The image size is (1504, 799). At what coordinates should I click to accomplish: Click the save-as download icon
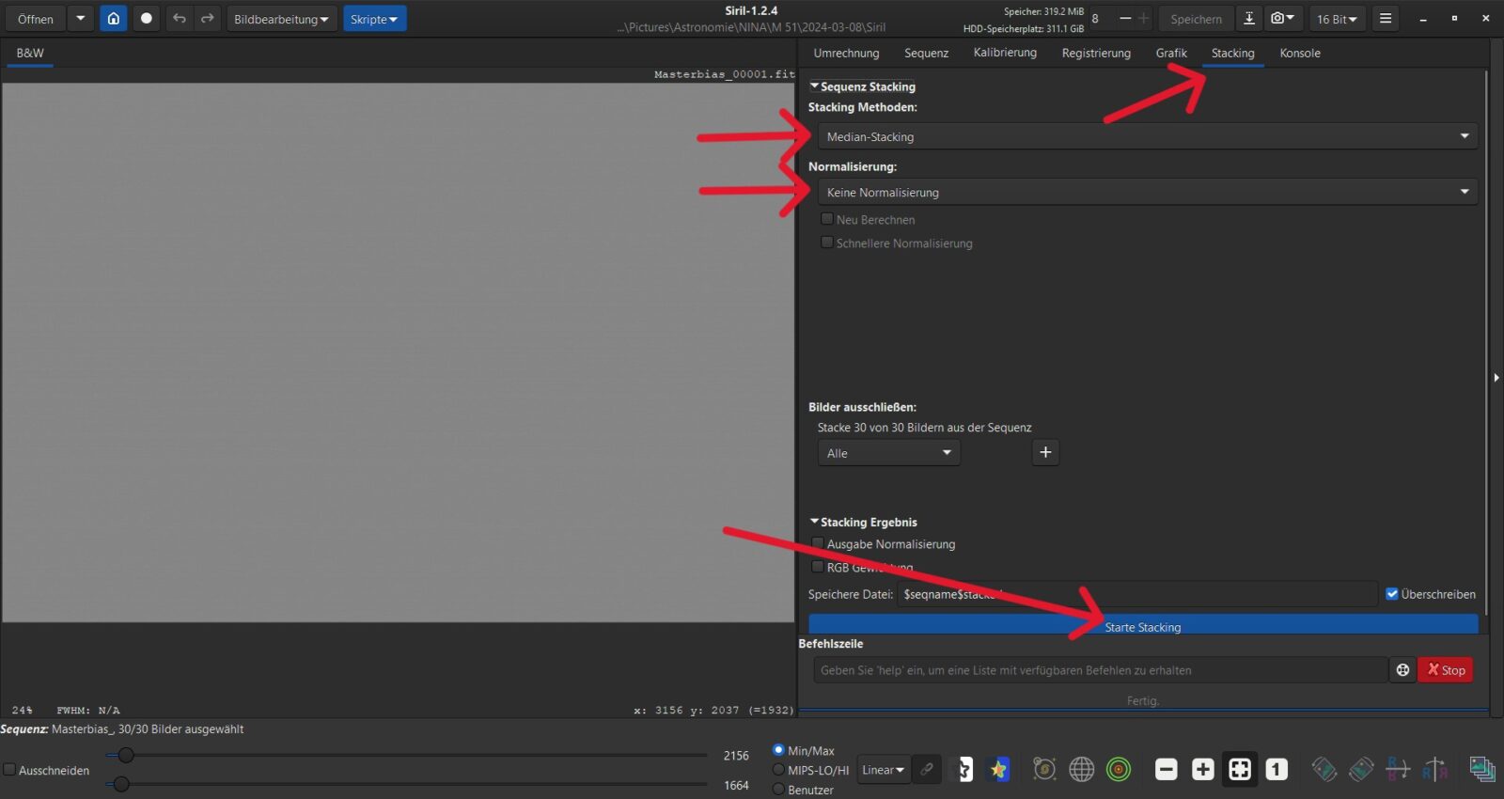[x=1248, y=18]
